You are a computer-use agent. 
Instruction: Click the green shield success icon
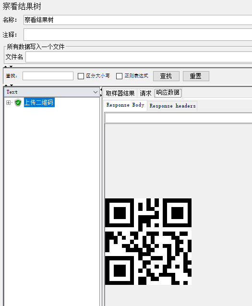pos(18,102)
